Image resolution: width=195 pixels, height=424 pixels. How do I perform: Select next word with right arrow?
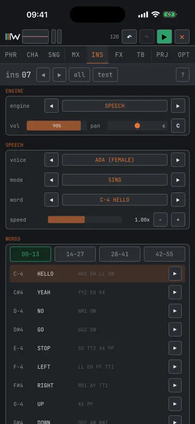pos(178,200)
